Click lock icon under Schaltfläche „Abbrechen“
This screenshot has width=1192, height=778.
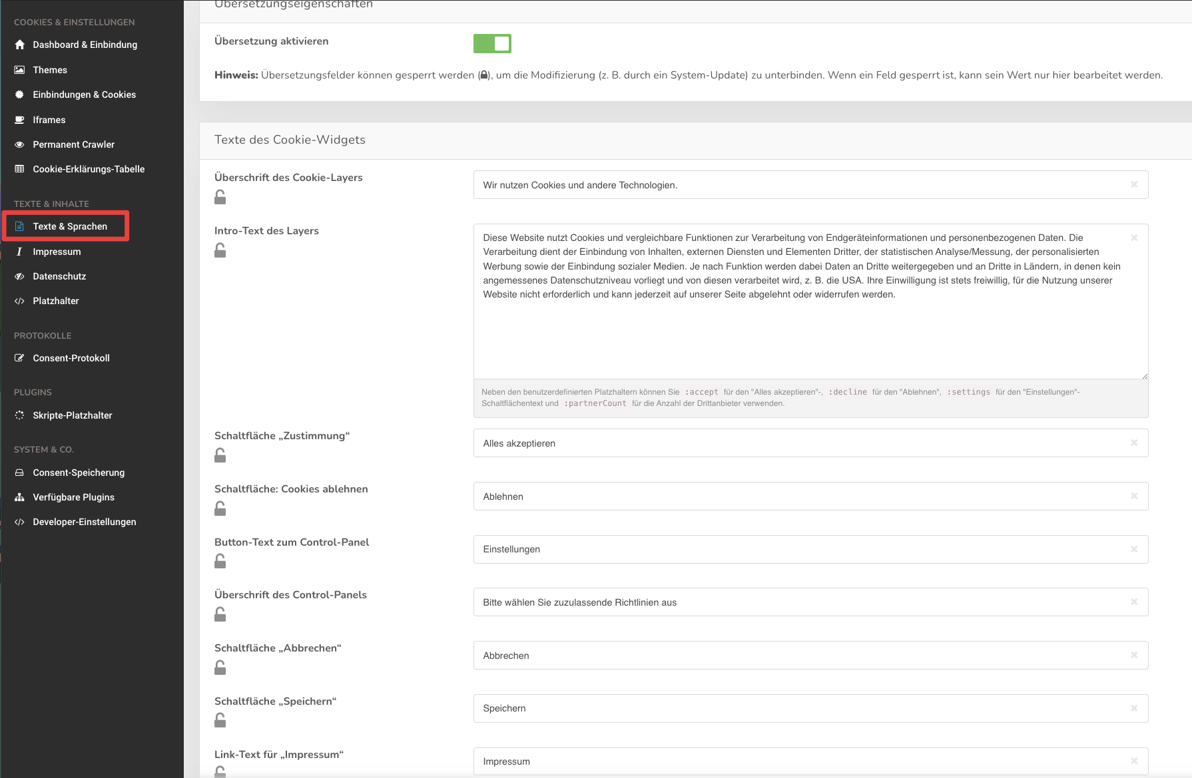pyautogui.click(x=220, y=668)
